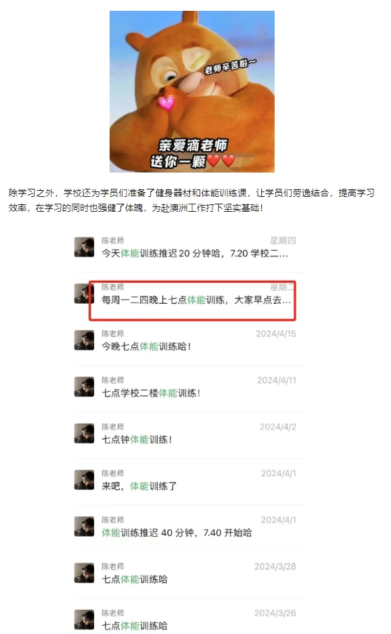Click avatar beside '今天体能训练推迟20分钟' message
The image size is (391, 634).
84,247
